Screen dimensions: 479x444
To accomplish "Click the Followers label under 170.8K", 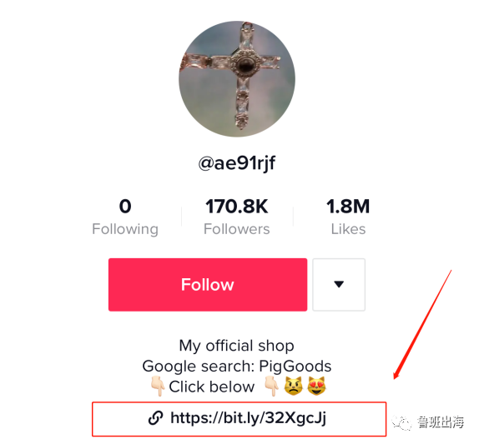I will (x=237, y=229).
